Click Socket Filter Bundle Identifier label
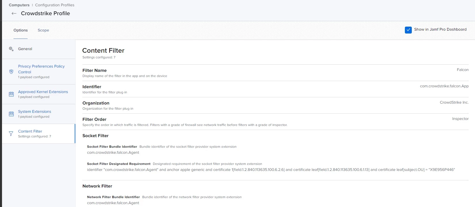The width and height of the screenshot is (475, 207). click(112, 147)
